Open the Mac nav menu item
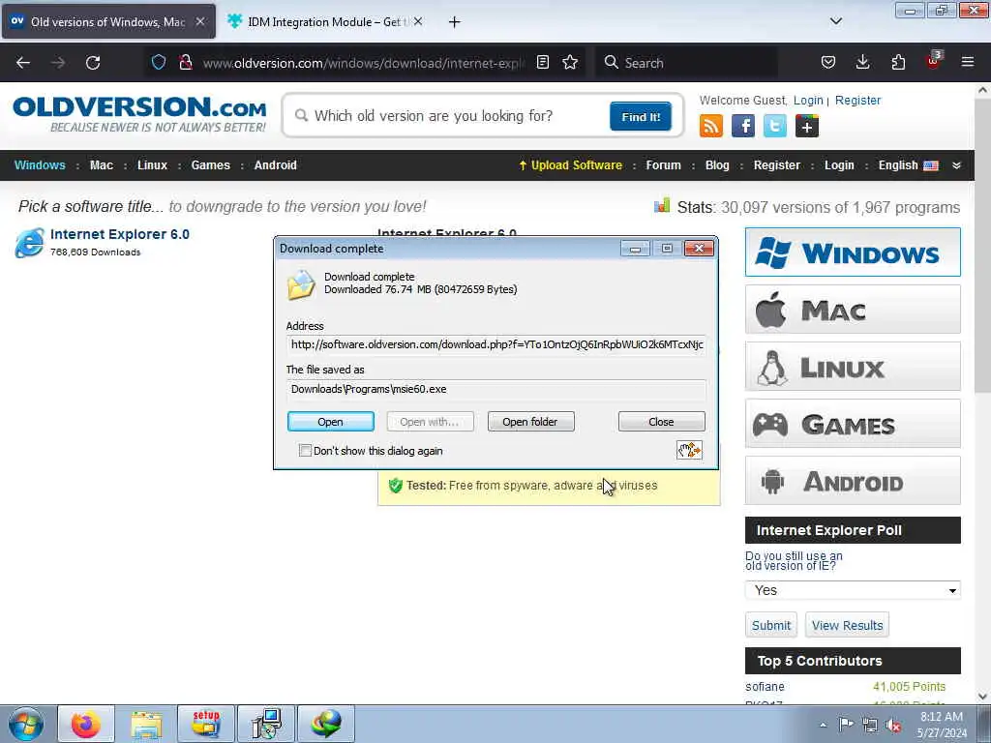This screenshot has width=991, height=743. (x=101, y=164)
